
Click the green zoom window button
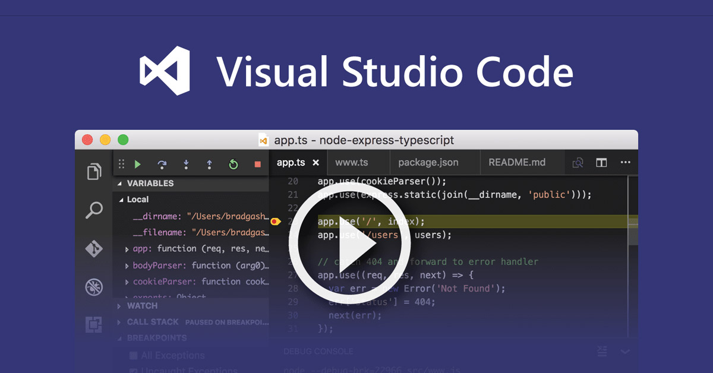[x=123, y=140]
